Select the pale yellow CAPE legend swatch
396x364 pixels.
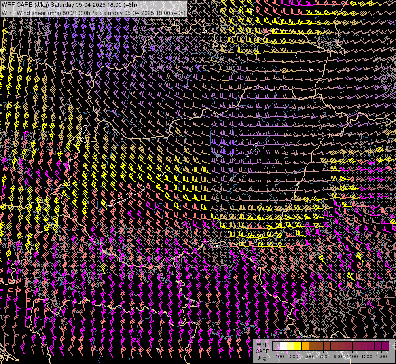[291, 346]
